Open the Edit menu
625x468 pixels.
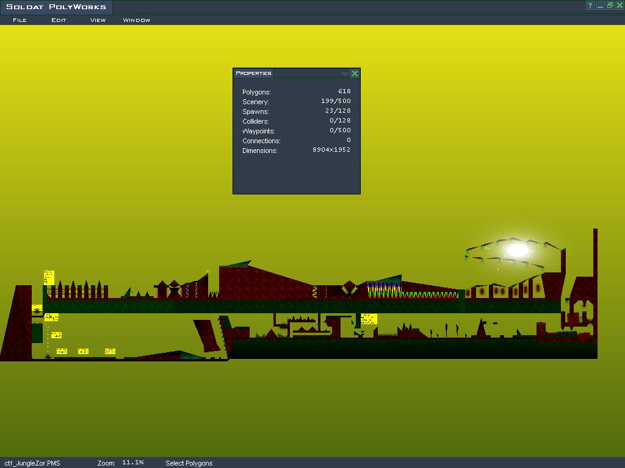pos(59,20)
